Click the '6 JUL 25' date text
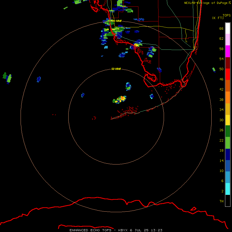The height and width of the screenshot is (232, 232). [139, 230]
